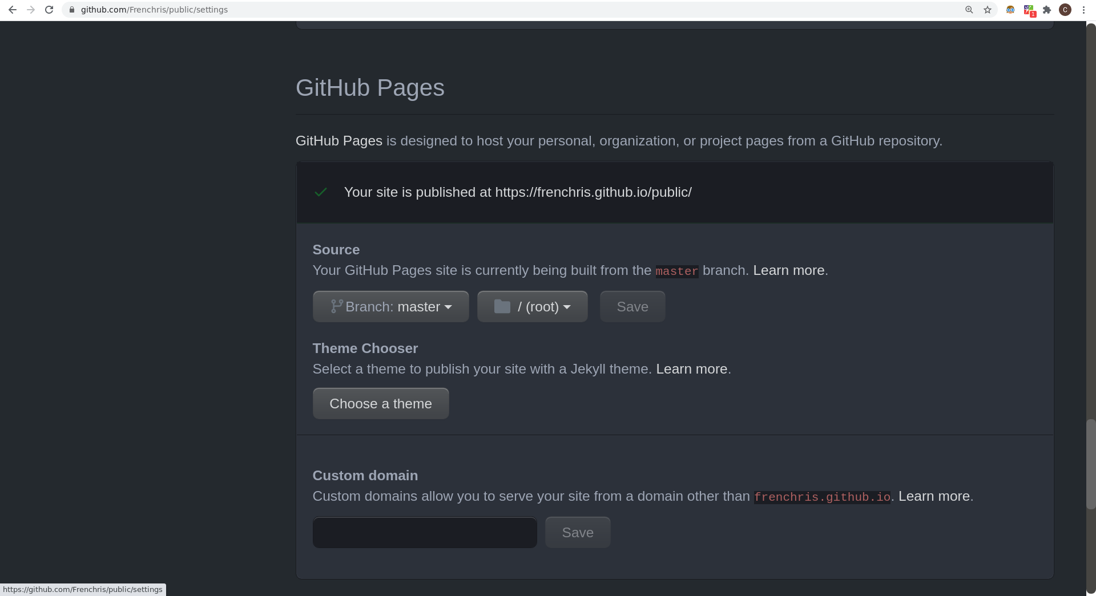Reload the GitHub settings page
Viewport: 1096px width, 596px height.
click(49, 10)
